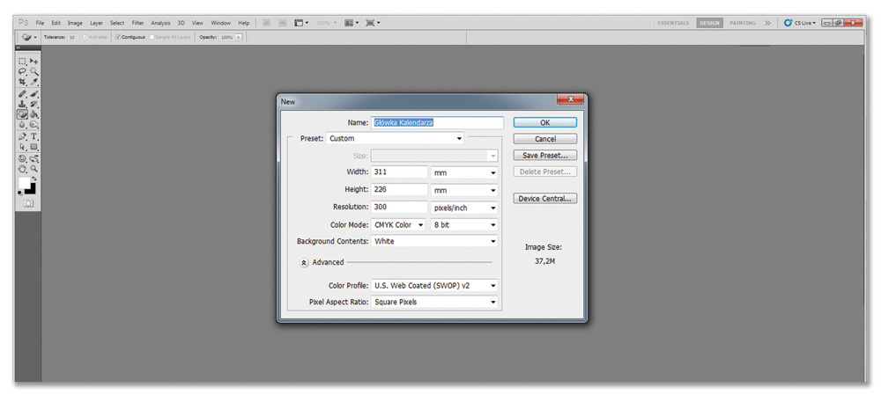
Task: Open the 8 bit depth dropdown
Action: coord(464,225)
